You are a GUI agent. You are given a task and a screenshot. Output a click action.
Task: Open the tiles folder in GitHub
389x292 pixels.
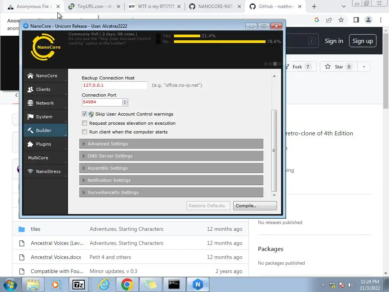click(x=35, y=229)
